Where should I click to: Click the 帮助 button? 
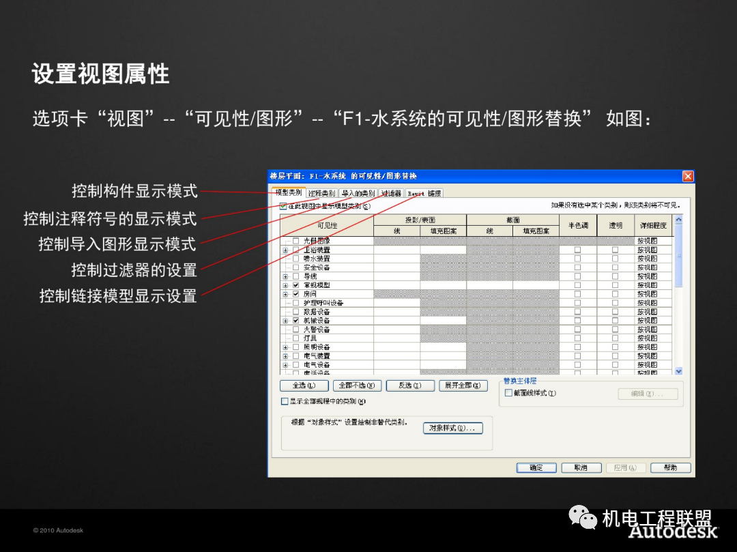(670, 468)
